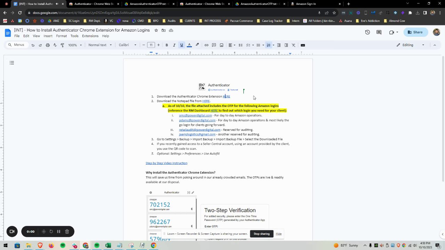View the cloud save status
445x250 pixels.
point(171,30)
